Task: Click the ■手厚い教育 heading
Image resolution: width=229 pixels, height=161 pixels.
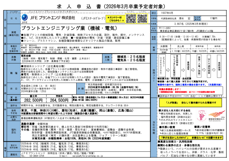Action: click(167, 127)
